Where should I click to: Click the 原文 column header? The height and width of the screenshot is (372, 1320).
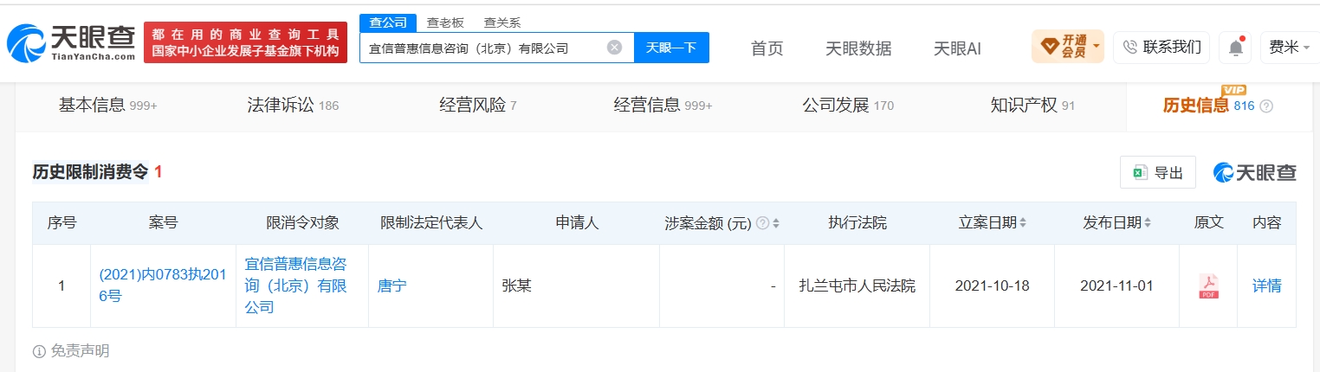(x=1208, y=223)
